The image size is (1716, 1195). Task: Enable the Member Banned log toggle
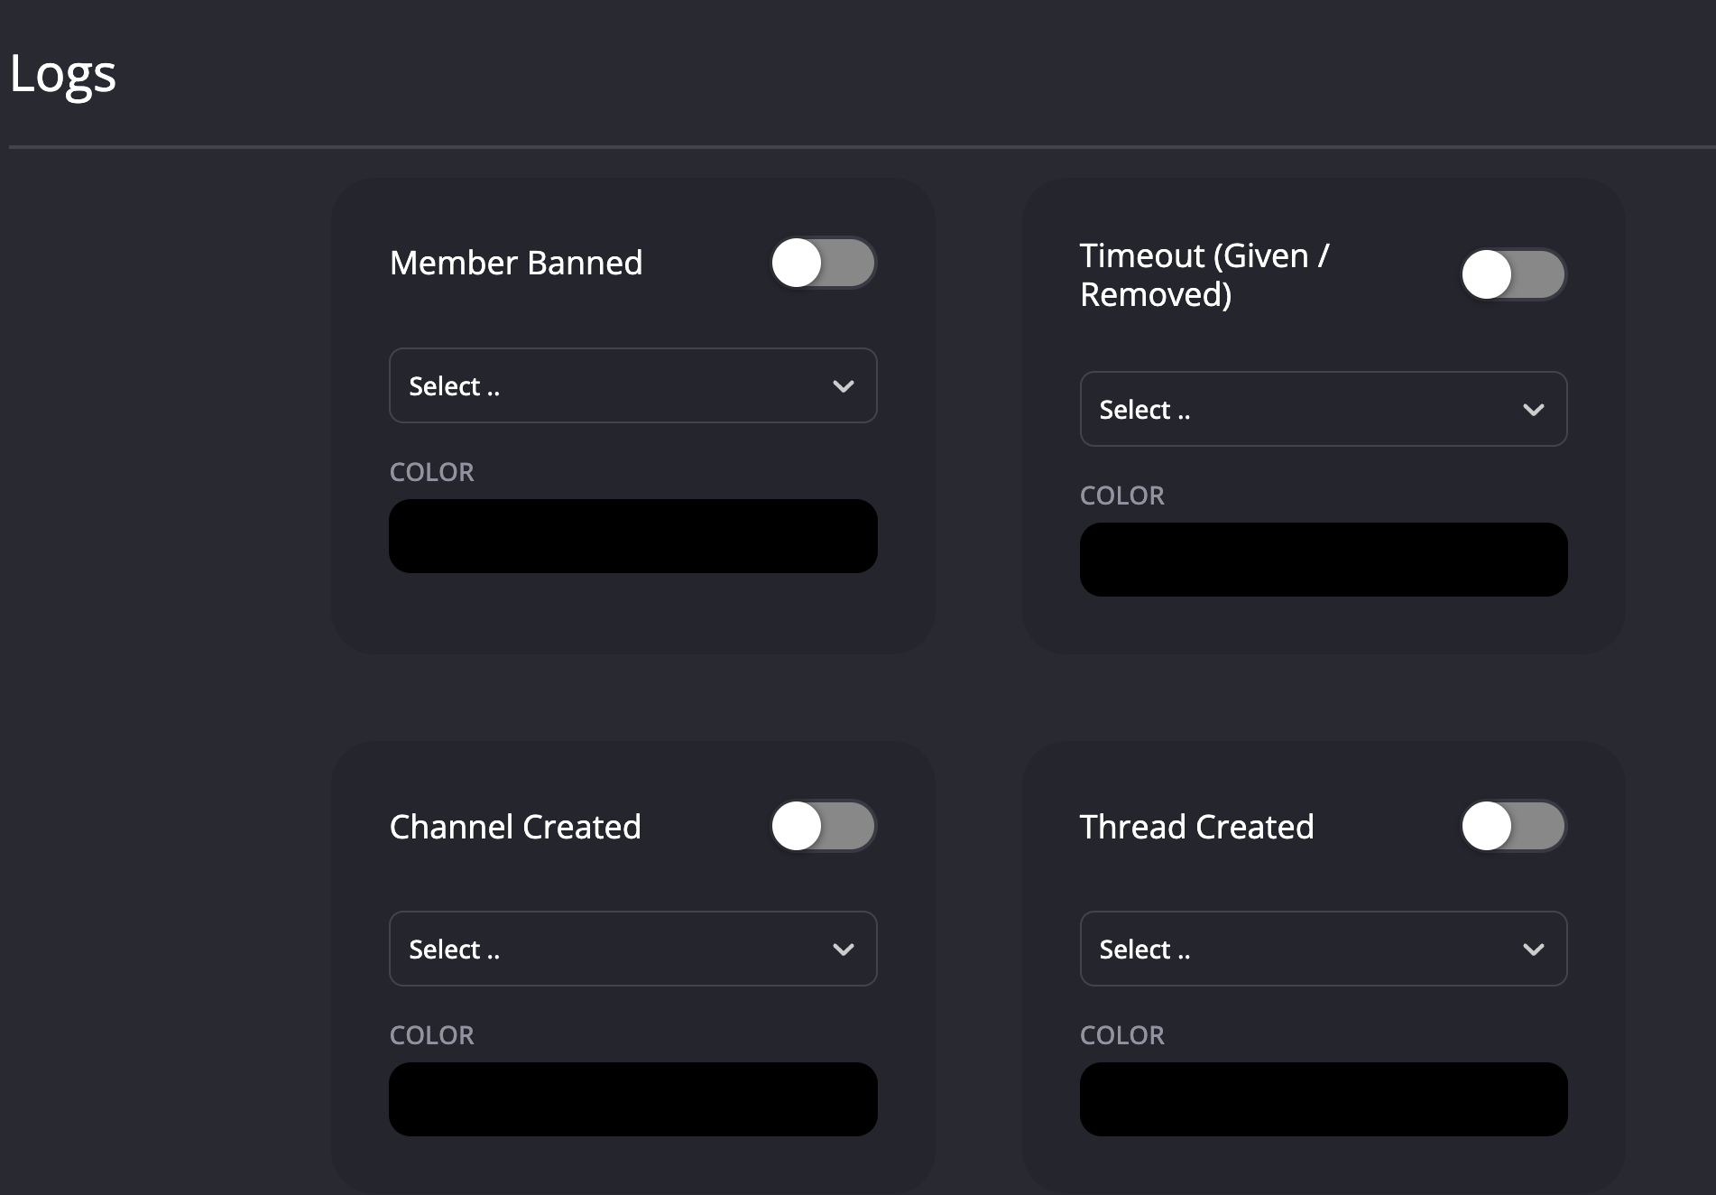point(823,264)
